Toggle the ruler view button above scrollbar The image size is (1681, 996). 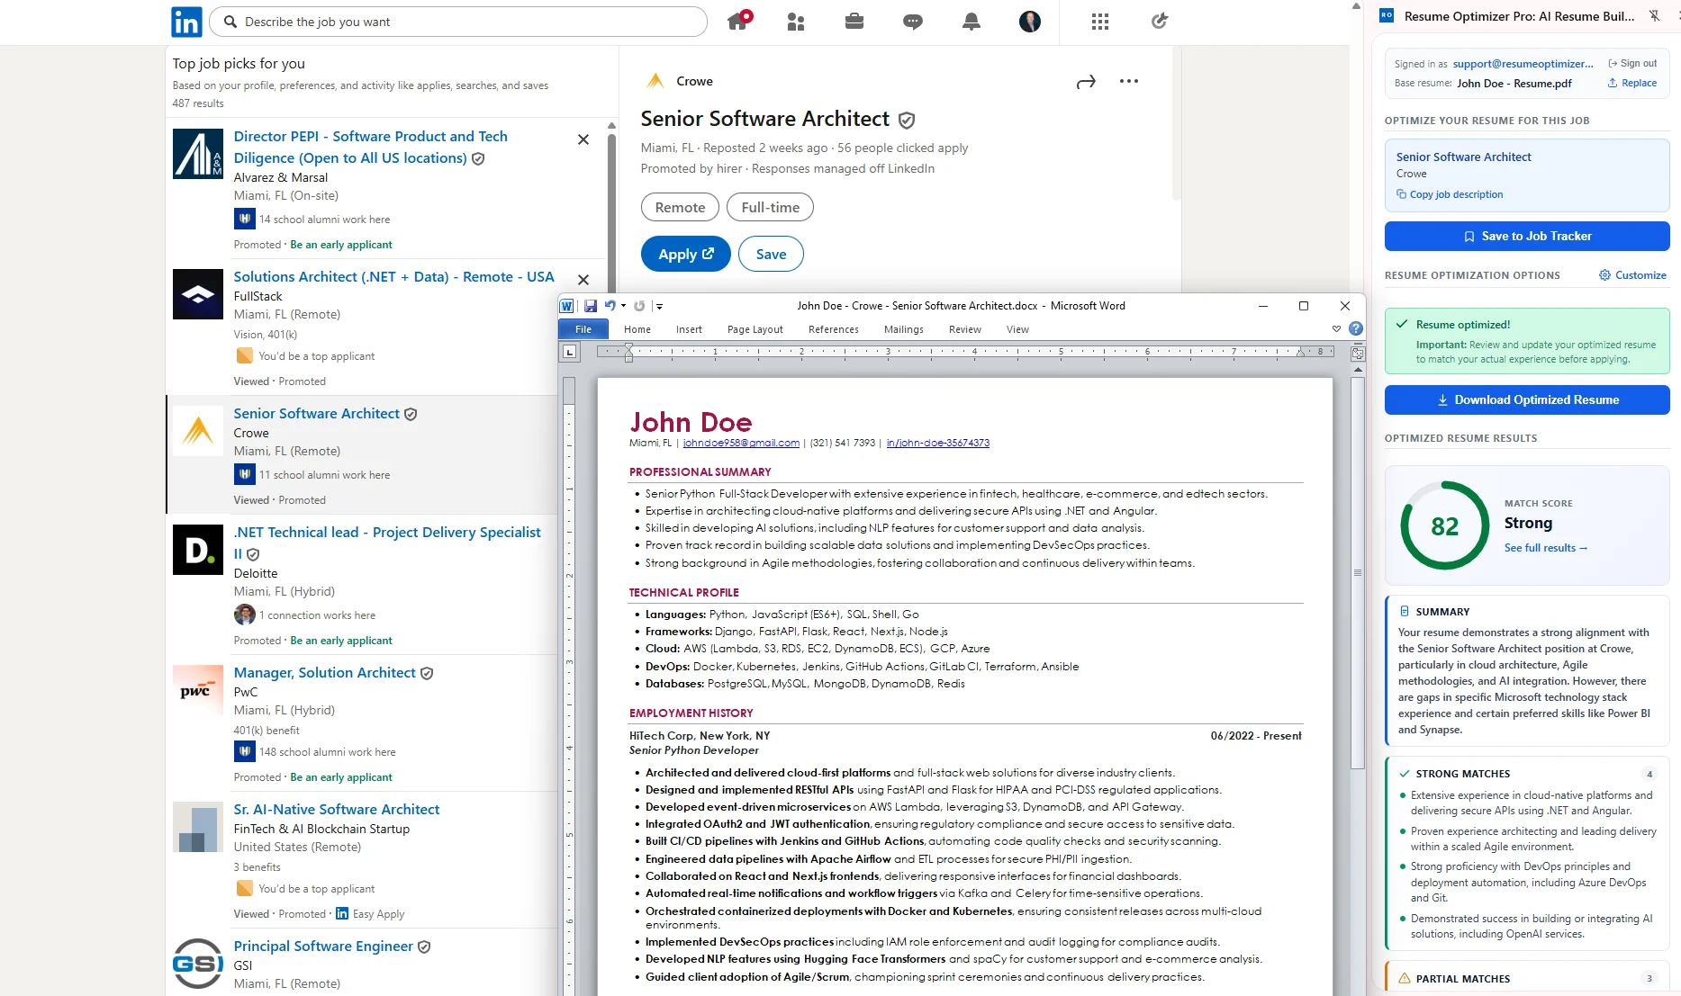(1358, 354)
